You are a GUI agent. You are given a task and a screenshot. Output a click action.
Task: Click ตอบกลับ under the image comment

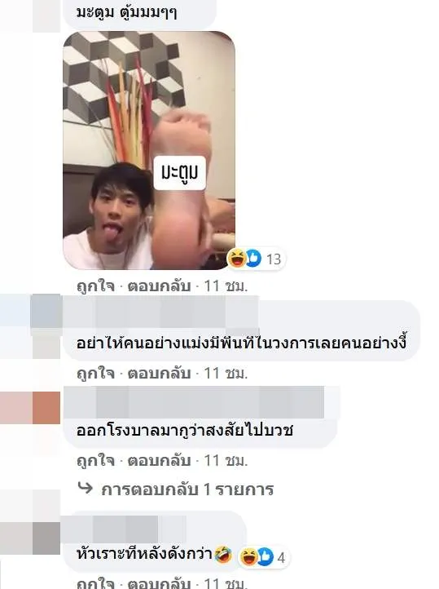tap(160, 286)
